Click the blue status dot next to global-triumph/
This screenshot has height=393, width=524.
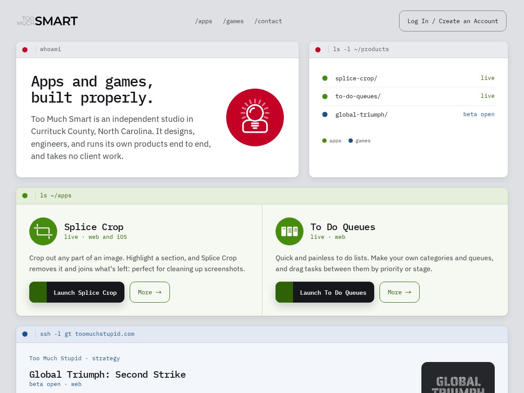(325, 114)
